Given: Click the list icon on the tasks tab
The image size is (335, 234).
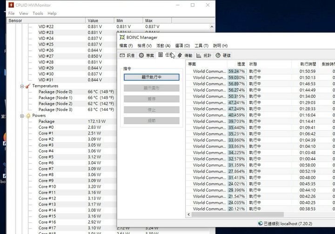Looking at the screenshot, I should [x=161, y=55].
